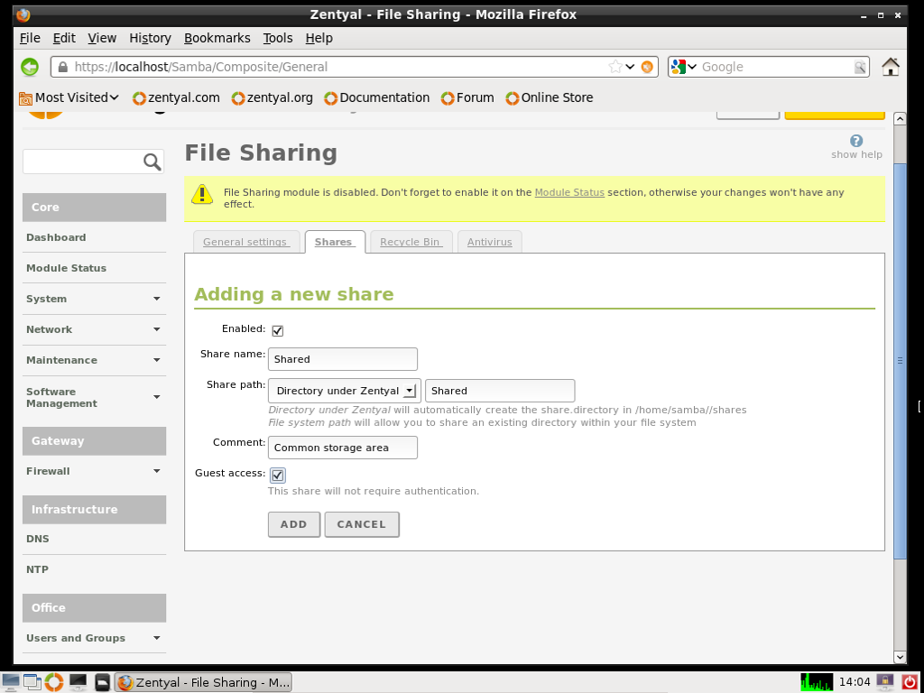This screenshot has width=924, height=693.
Task: Click the Zentyal sidebar search magnifier
Action: 152,162
